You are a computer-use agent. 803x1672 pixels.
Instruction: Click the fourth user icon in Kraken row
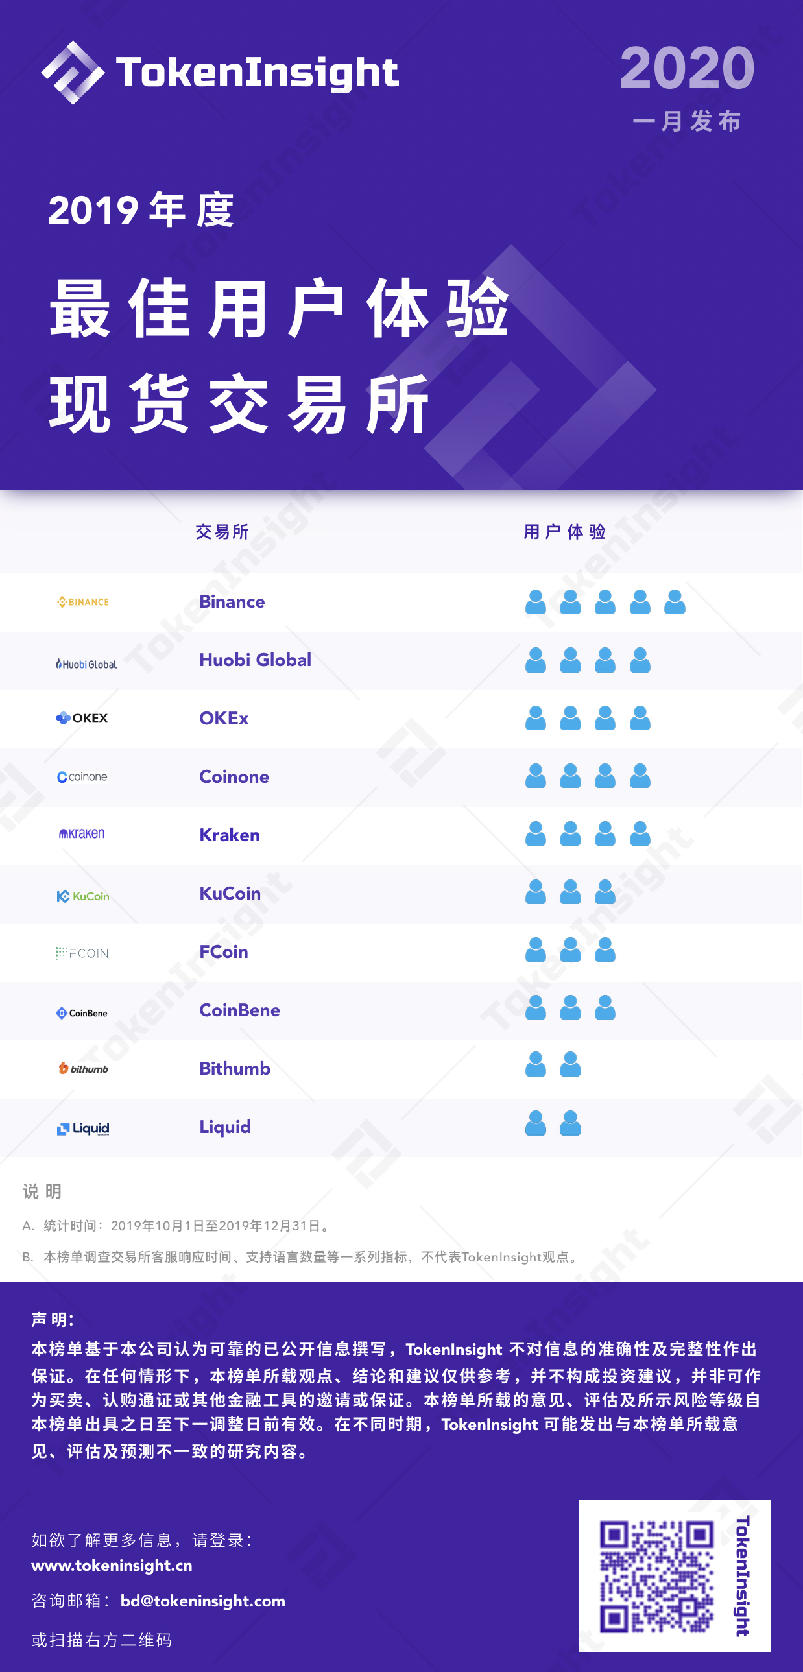(x=640, y=833)
